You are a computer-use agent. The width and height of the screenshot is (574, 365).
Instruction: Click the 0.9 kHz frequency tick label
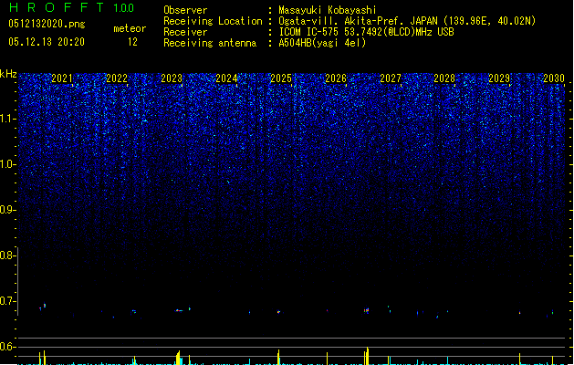(x=7, y=210)
